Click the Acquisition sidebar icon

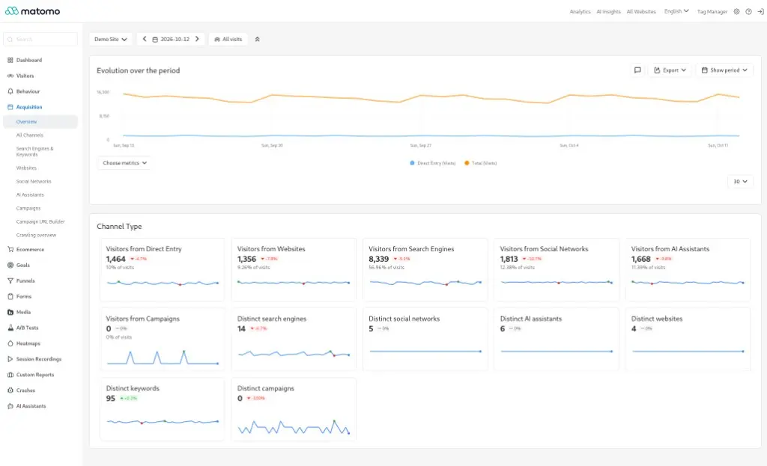tap(10, 107)
